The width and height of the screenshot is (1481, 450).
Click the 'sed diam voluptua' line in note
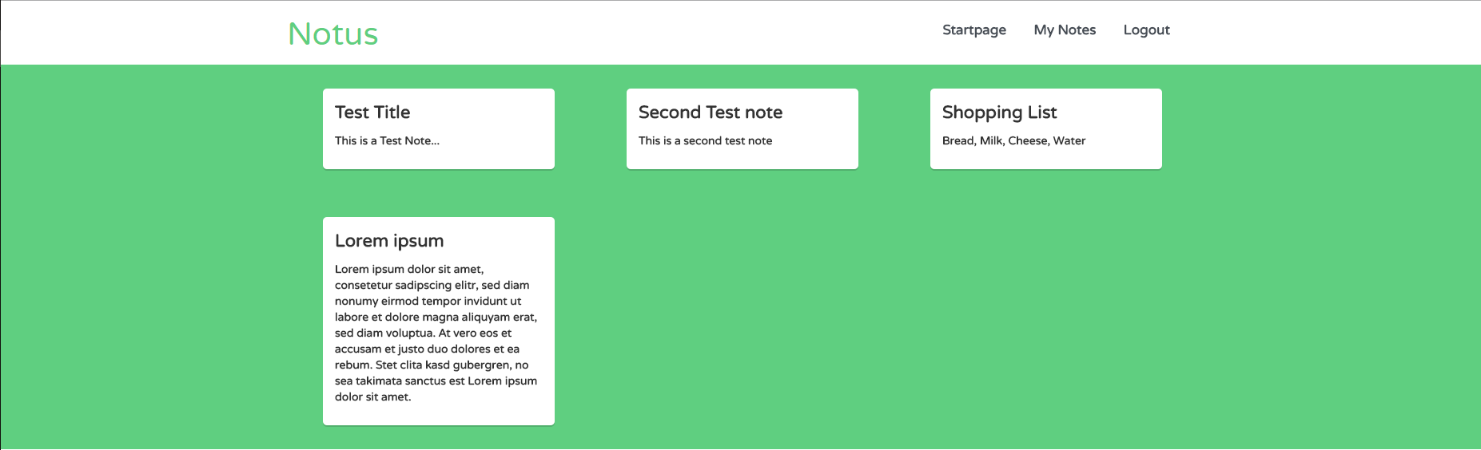pos(423,333)
